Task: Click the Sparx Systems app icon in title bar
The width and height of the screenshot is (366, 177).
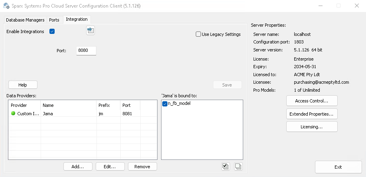Action: tap(6, 6)
